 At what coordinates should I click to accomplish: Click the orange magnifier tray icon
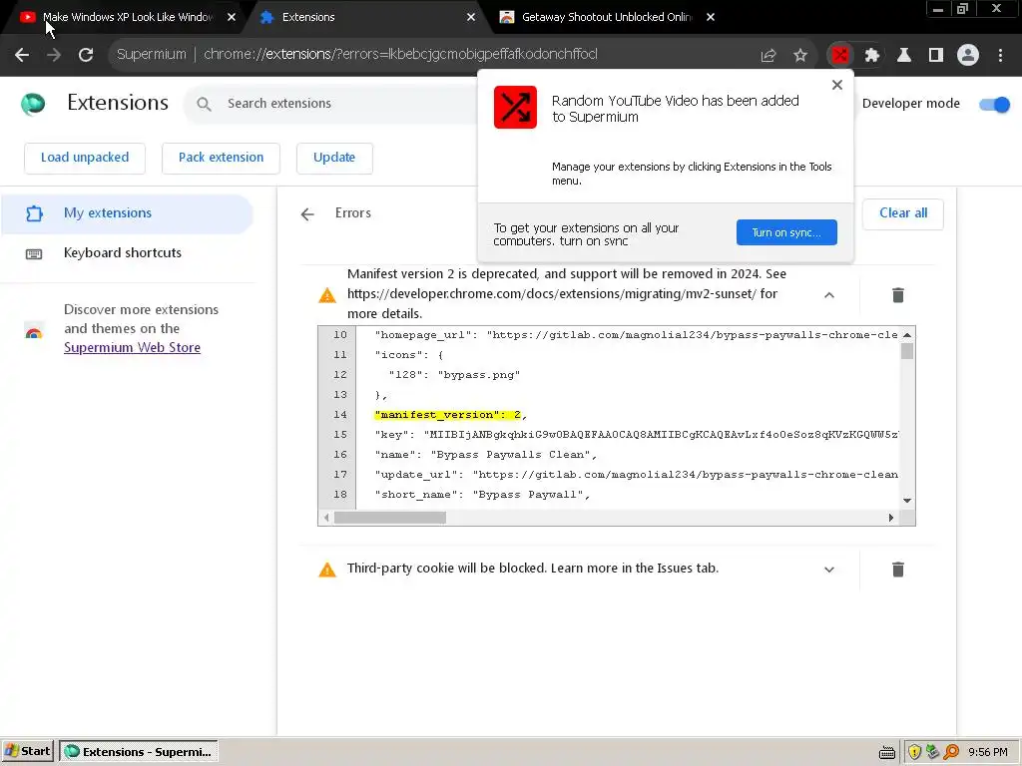951,752
